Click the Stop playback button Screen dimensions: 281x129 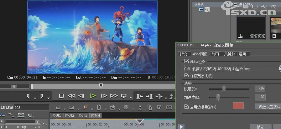coord(61,96)
